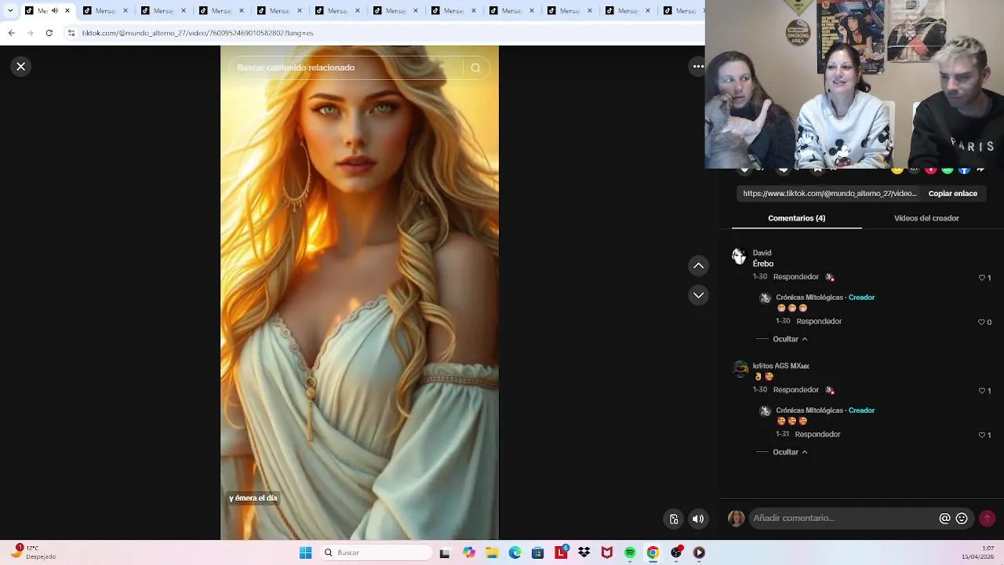Open krlitos AGS MX's profile avatar

click(x=740, y=369)
